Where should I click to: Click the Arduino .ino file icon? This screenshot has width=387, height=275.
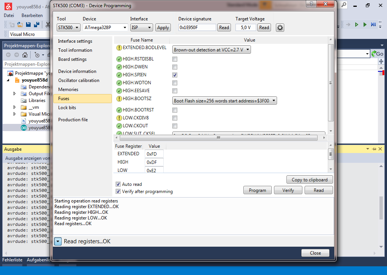pyautogui.click(x=24, y=128)
